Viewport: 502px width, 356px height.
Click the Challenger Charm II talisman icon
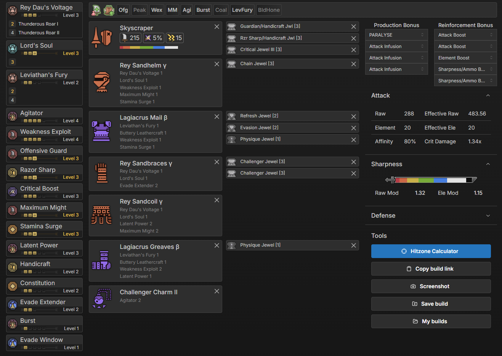click(101, 298)
